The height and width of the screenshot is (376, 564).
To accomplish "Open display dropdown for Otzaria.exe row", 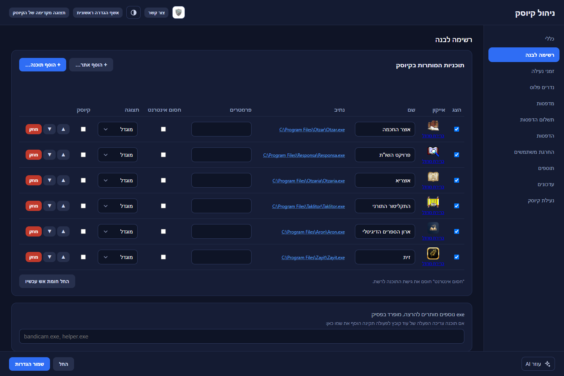I will tap(118, 180).
